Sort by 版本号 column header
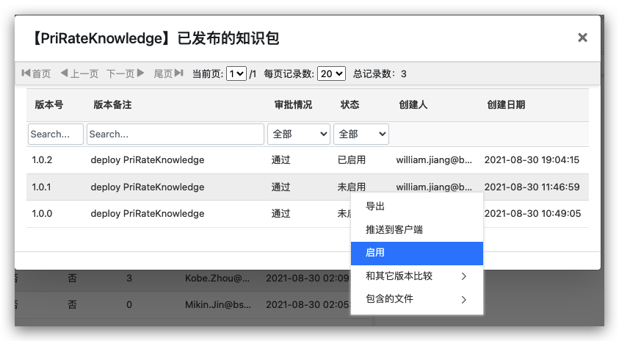The height and width of the screenshot is (341, 619). pos(49,105)
